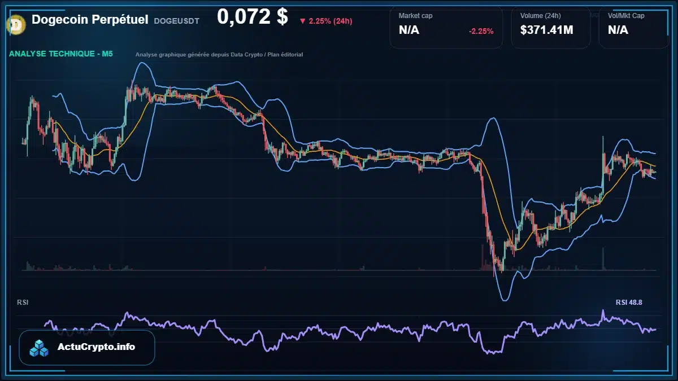This screenshot has height=381, width=678.
Task: Click the DOGEUSDT ticker symbol
Action: pyautogui.click(x=176, y=21)
